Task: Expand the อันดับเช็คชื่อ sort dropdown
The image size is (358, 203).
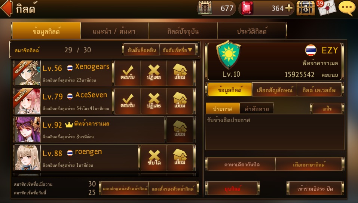Action: (x=177, y=50)
